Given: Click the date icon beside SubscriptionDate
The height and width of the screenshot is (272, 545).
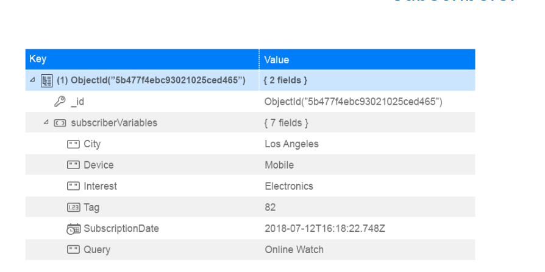Looking at the screenshot, I should [x=73, y=229].
